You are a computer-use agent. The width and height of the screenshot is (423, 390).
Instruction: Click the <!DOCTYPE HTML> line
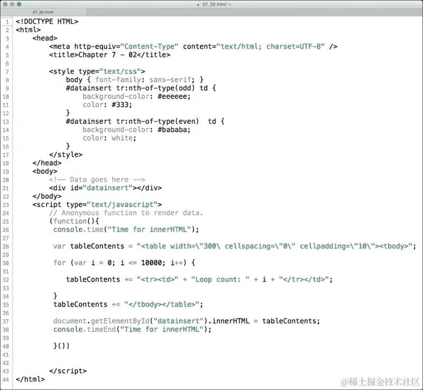47,21
